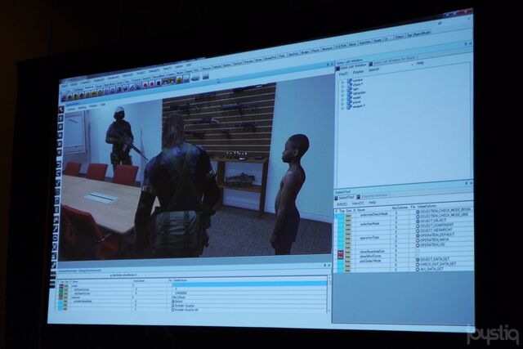The image size is (523, 349).
Task: Click the highlighted blue value field in bottom panel
Action: coord(249,284)
